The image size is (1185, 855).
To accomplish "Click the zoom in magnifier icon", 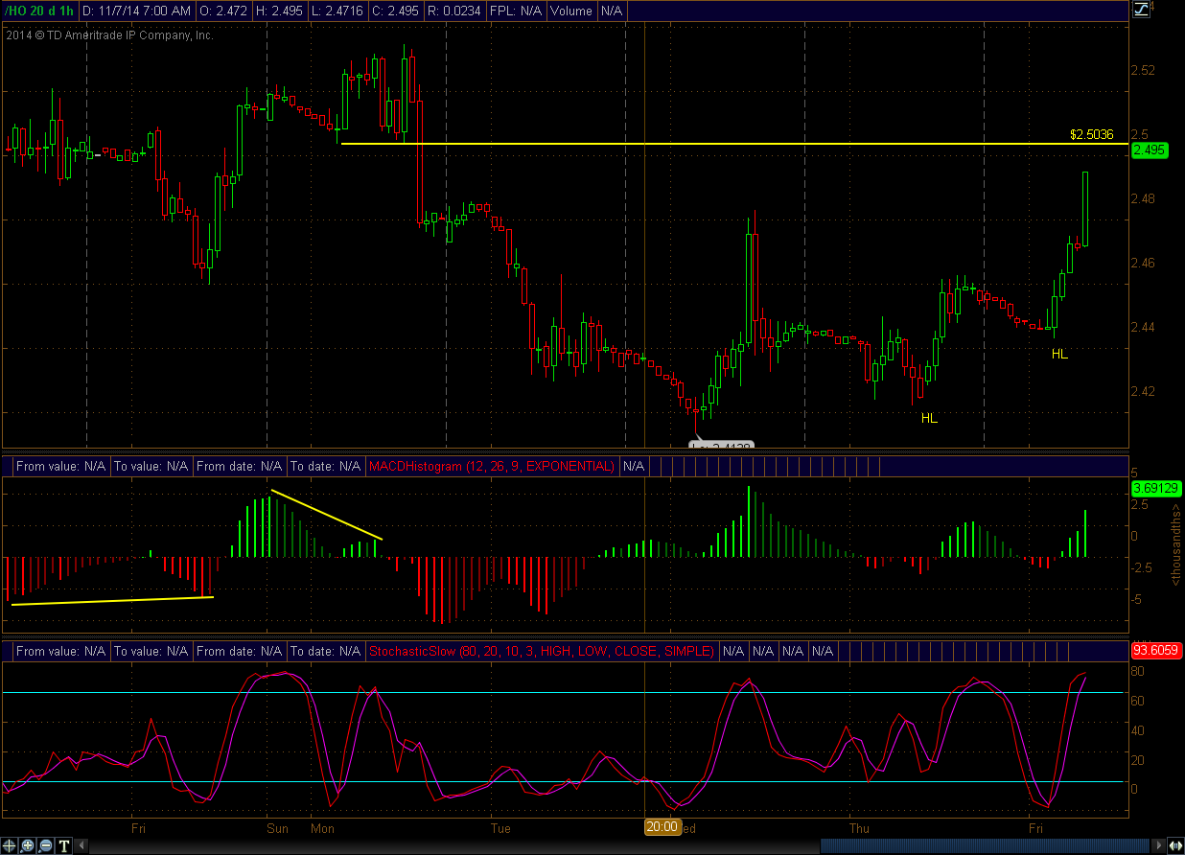I will pyautogui.click(x=27, y=845).
